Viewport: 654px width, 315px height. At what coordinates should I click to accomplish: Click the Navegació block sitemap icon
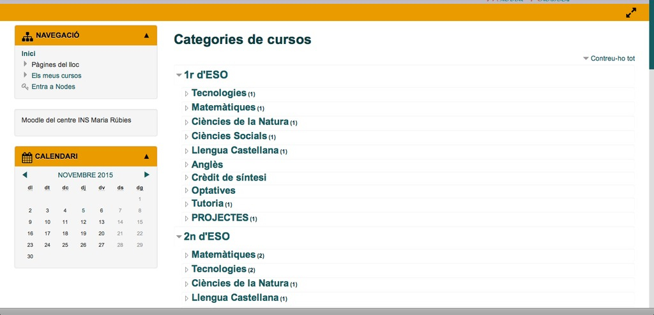click(27, 36)
